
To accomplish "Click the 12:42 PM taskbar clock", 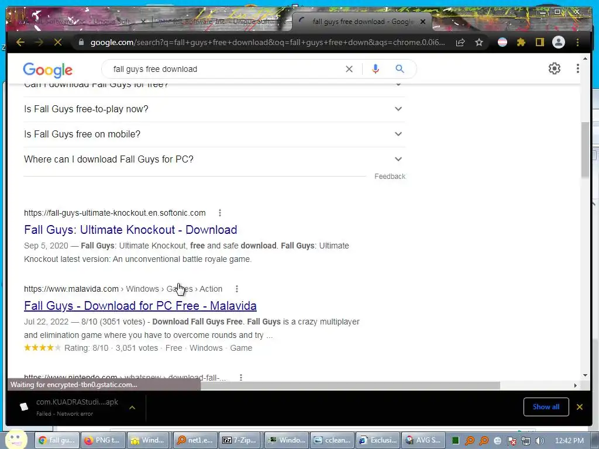I will 569,441.
